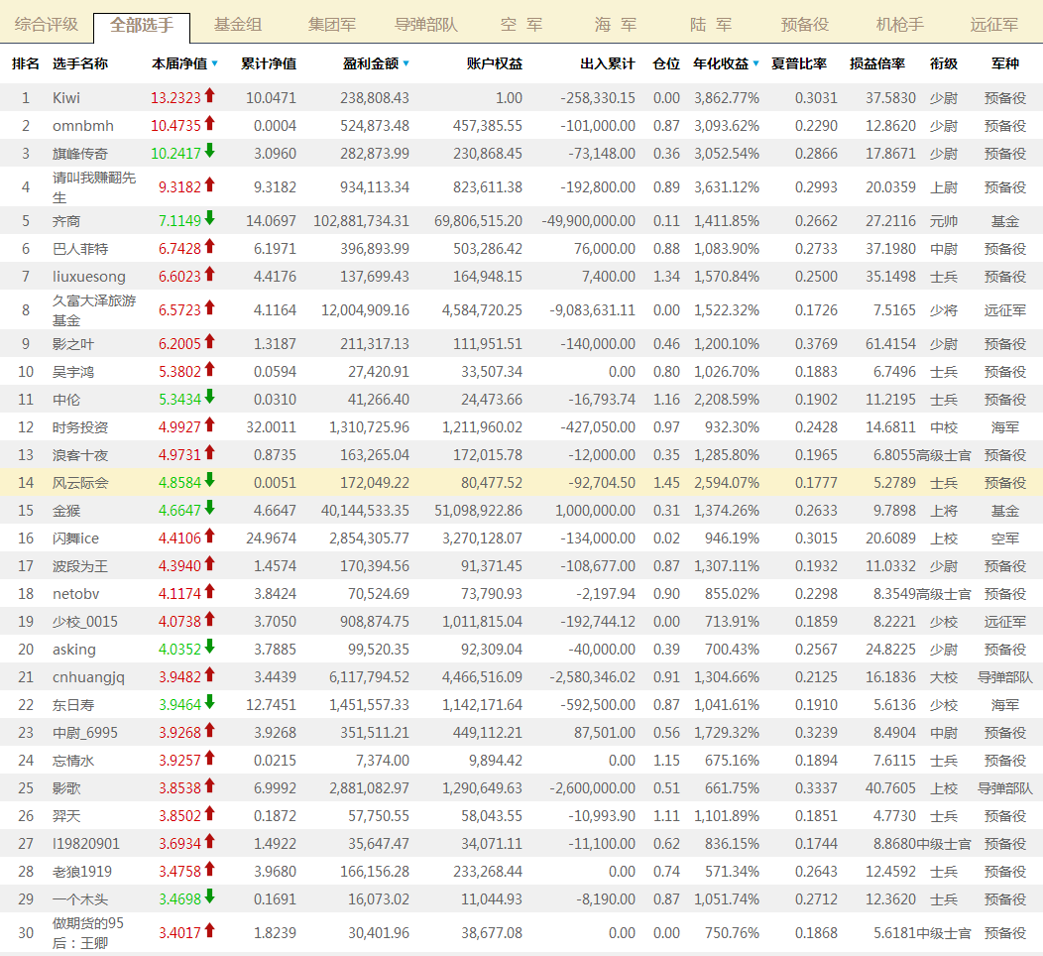The width and height of the screenshot is (1043, 956).
Task: Open player 久富大泽旅游基金
Action: coord(94,310)
